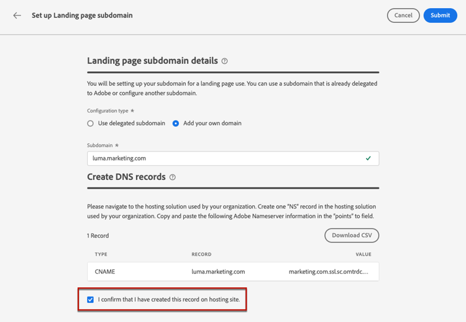Open help icon beside Create DNS records
This screenshot has height=322, width=466.
click(x=173, y=177)
